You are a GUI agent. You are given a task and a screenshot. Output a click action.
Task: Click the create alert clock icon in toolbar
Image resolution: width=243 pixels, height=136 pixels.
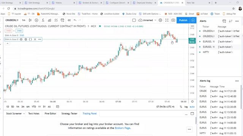(62, 20)
